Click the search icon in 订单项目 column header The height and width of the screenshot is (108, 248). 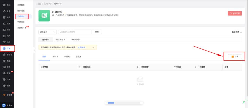[x=79, y=67]
